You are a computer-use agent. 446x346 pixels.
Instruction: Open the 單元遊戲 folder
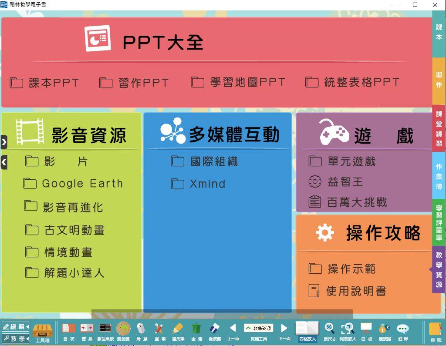(342, 161)
